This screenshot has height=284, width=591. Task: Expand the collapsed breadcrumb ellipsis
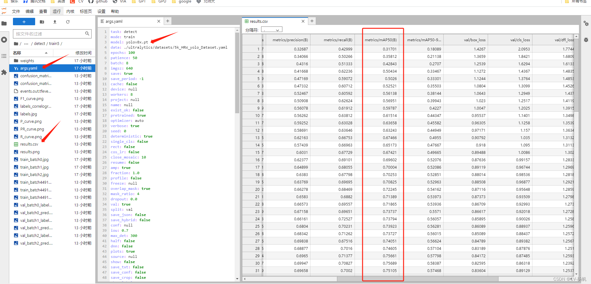[26, 44]
